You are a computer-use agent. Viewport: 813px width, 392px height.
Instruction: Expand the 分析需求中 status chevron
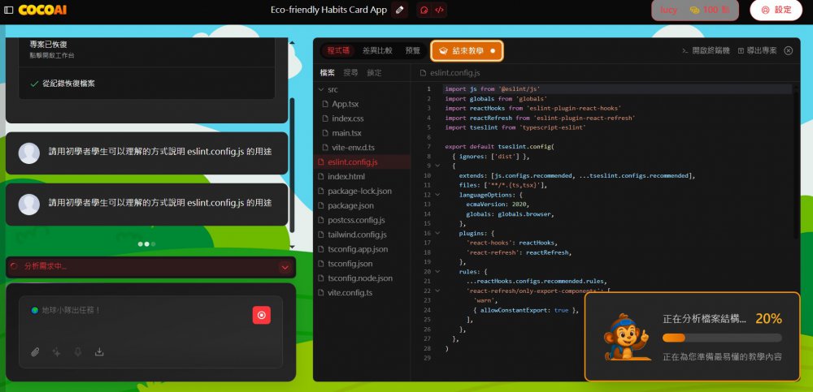tap(285, 266)
